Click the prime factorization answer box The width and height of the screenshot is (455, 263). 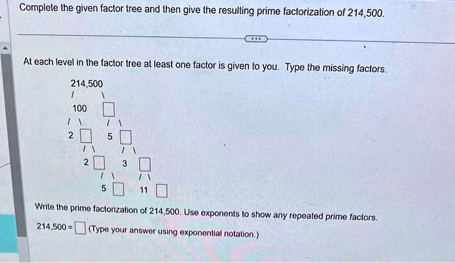(79, 227)
